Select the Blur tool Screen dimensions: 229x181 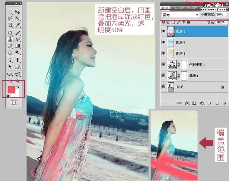tap(10, 52)
